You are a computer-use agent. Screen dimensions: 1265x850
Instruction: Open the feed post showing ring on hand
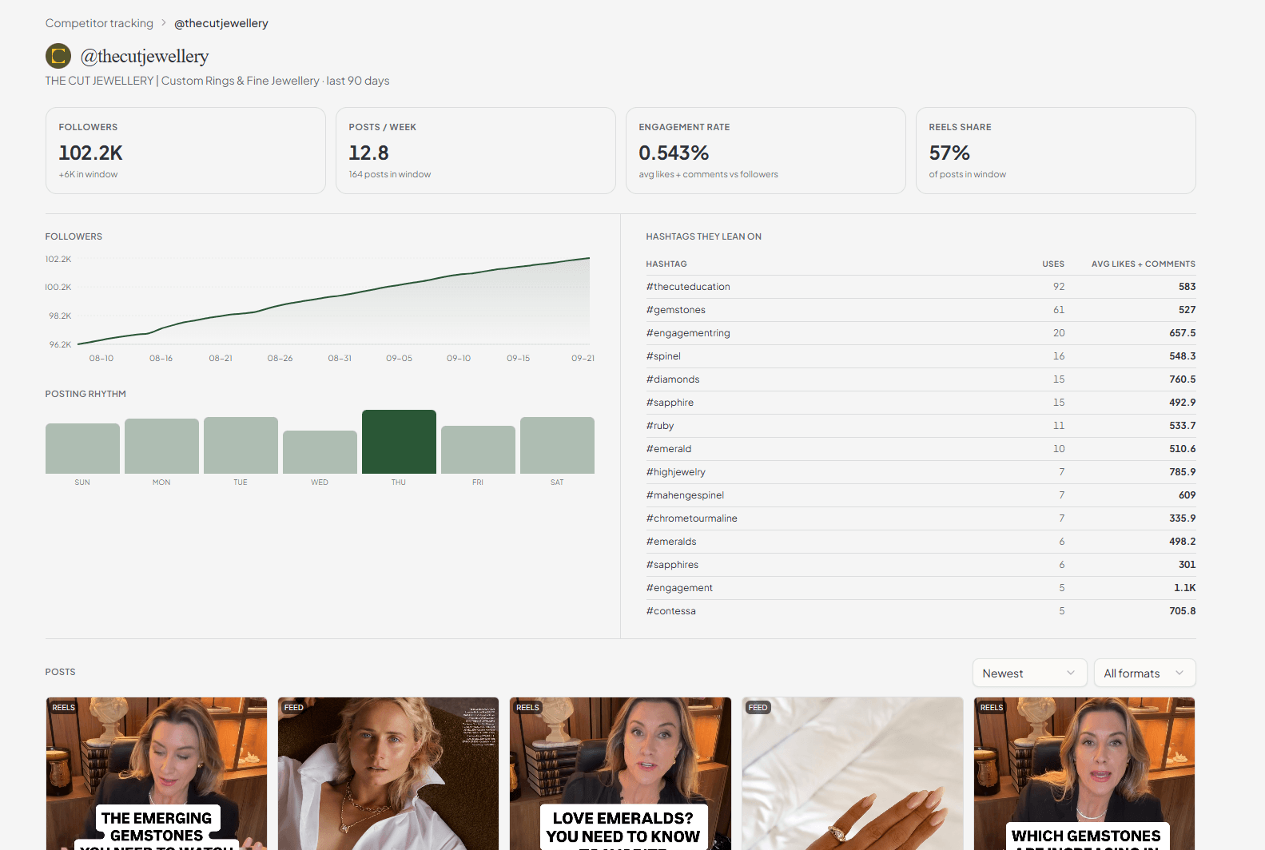(853, 773)
